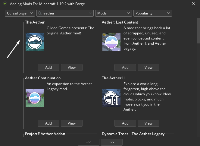Click the search magnifier icon
The width and height of the screenshot is (200, 146).
click(40, 13)
